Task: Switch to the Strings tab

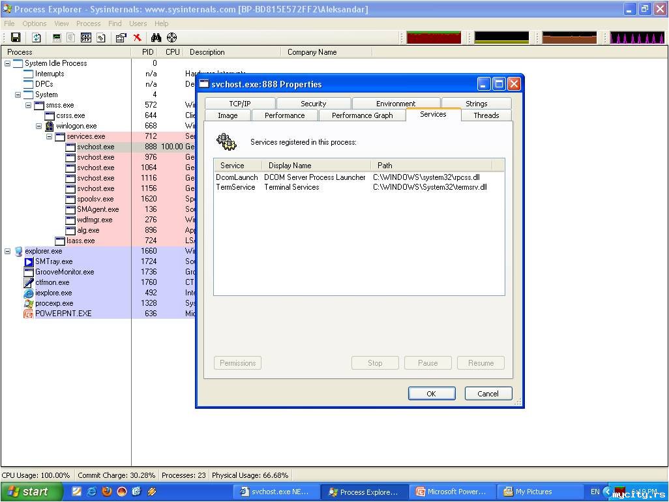Action: [x=476, y=104]
